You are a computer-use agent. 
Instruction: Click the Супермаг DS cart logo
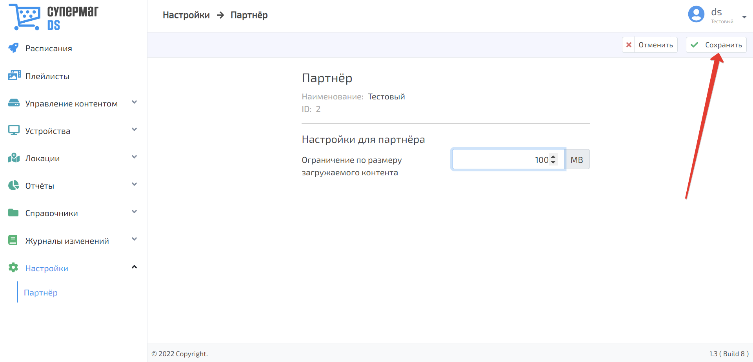click(53, 17)
